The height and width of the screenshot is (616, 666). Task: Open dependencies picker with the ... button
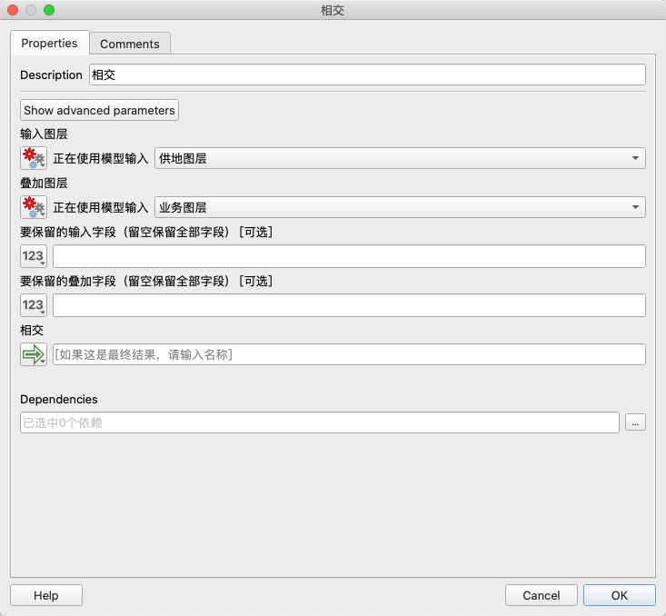tap(635, 422)
